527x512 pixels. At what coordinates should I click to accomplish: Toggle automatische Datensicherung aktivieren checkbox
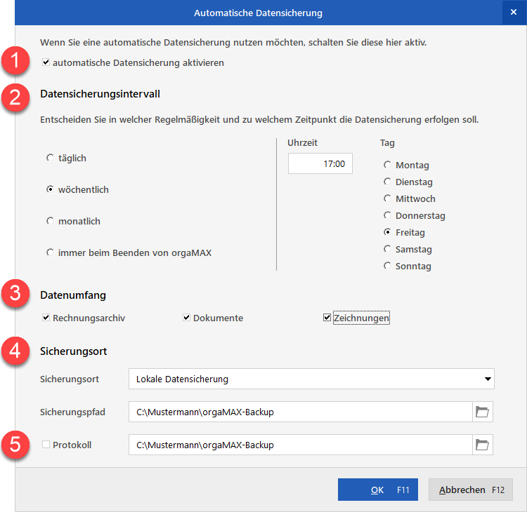(x=46, y=62)
